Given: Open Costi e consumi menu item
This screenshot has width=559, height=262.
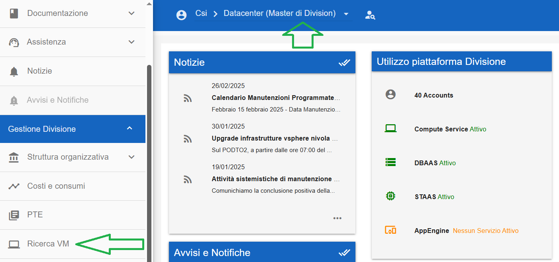Looking at the screenshot, I should point(73,186).
